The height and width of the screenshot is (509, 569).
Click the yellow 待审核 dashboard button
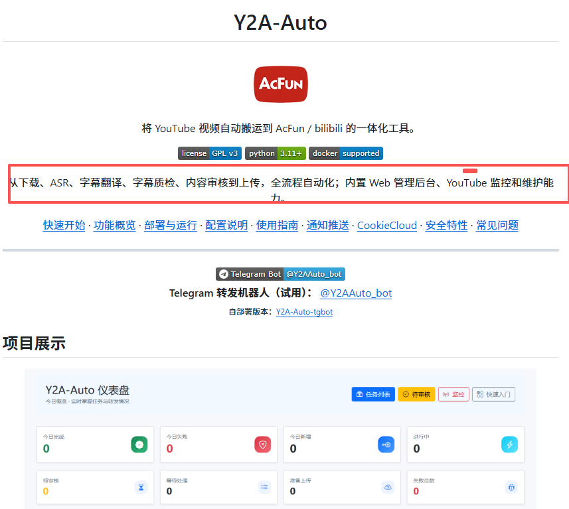tap(416, 394)
